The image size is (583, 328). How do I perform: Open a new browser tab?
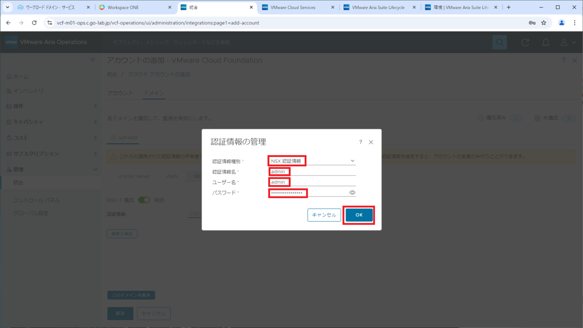(x=509, y=7)
